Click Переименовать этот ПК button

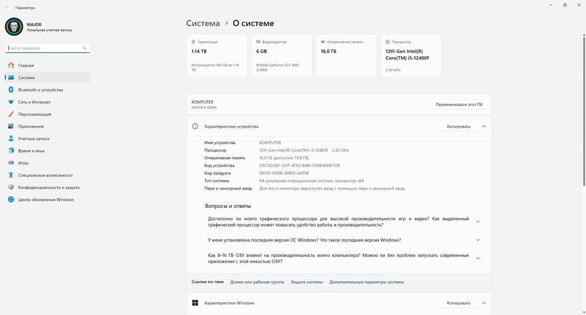(459, 105)
